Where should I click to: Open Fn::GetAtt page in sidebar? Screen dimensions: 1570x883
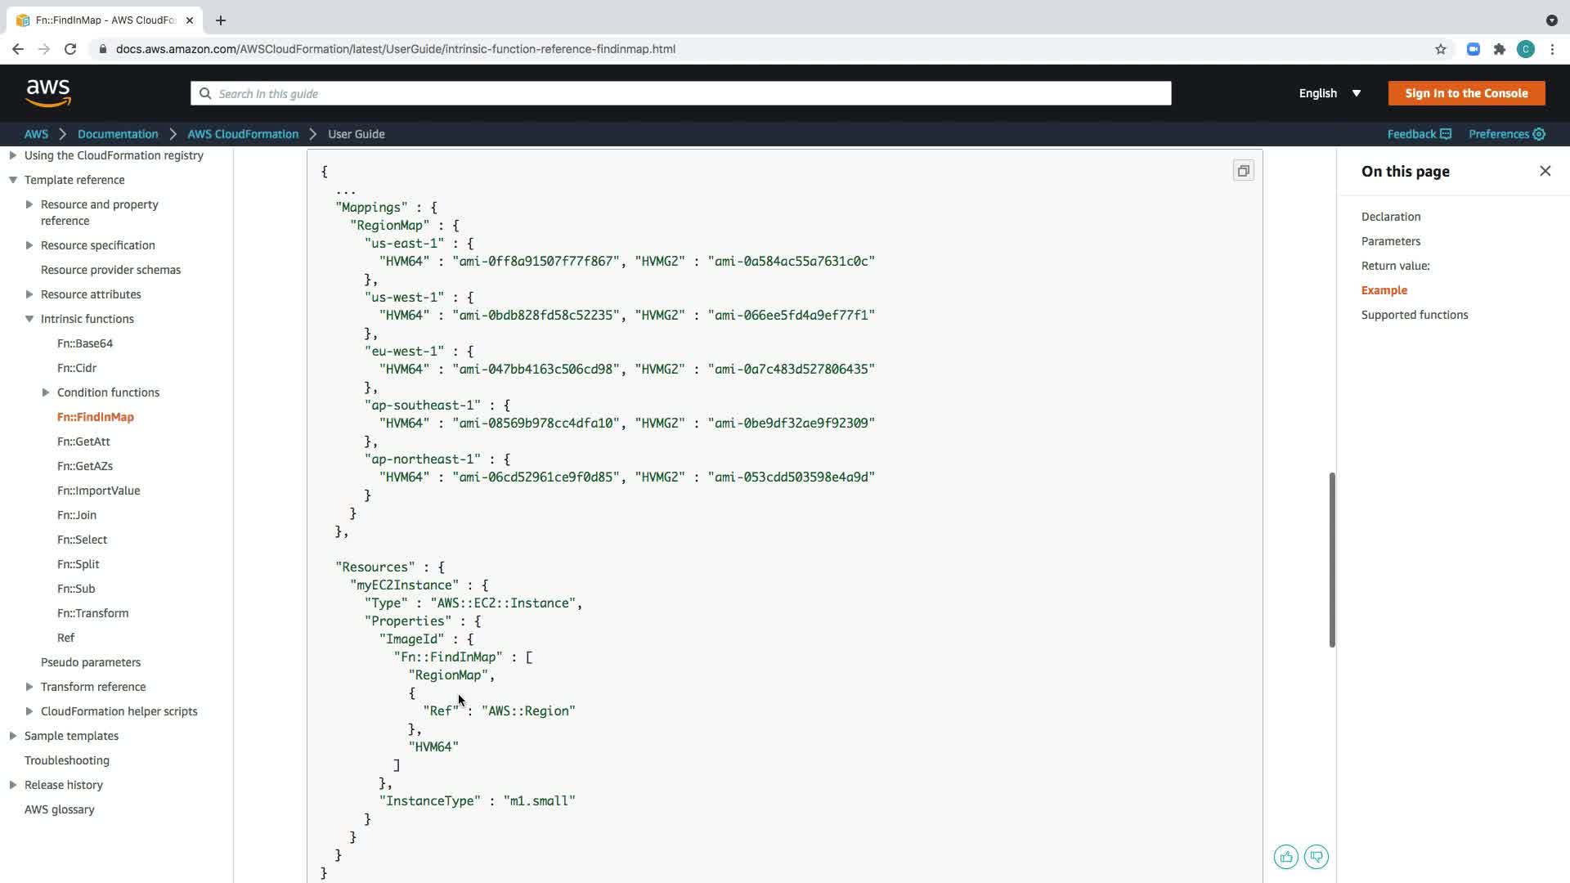point(83,441)
